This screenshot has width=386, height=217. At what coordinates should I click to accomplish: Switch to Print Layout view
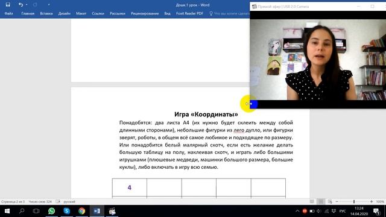point(321,201)
